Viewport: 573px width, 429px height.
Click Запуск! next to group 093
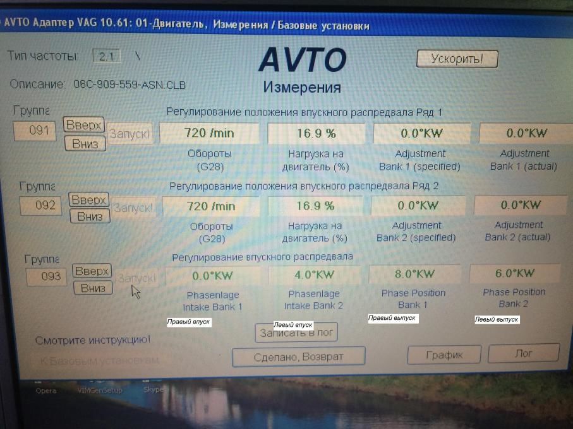136,278
